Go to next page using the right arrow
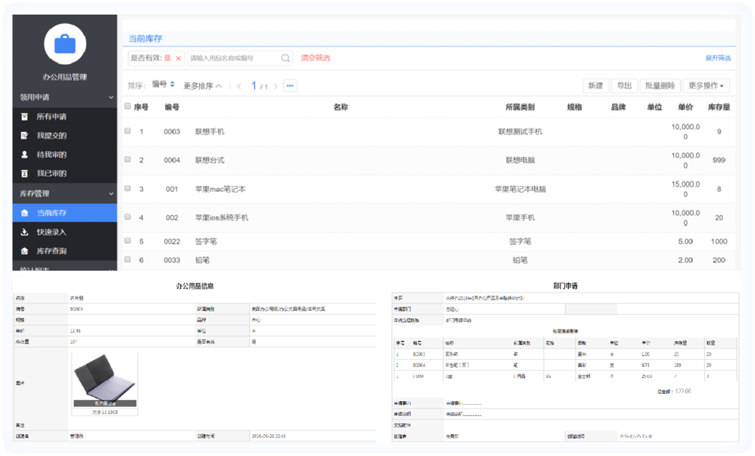Image resolution: width=755 pixels, height=456 pixels. click(276, 86)
